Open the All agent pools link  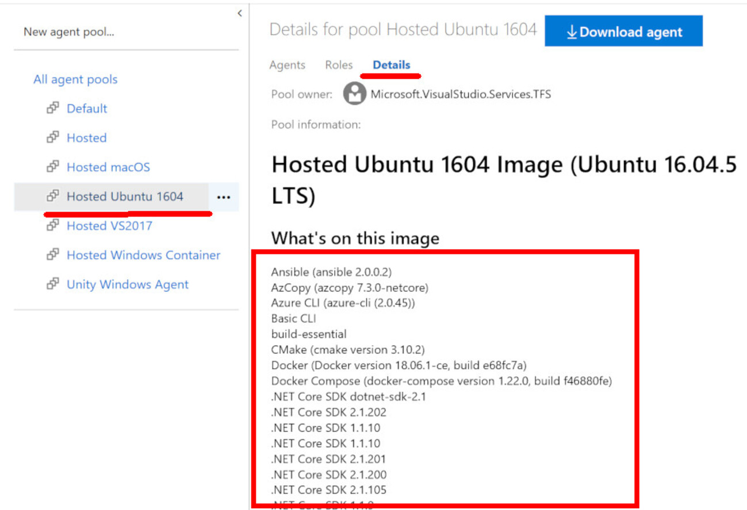[75, 79]
